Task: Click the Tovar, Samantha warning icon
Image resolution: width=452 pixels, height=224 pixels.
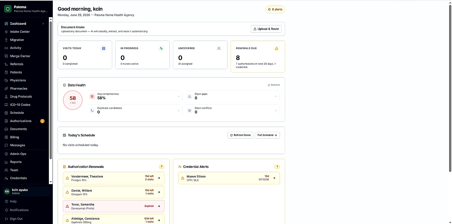Action: coord(67,206)
